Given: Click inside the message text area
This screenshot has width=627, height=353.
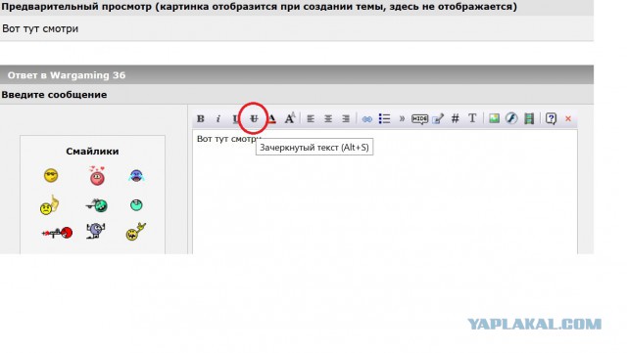Looking at the screenshot, I should click(385, 192).
